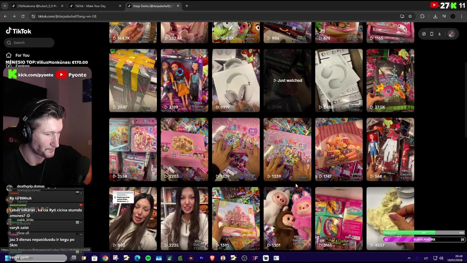Click the install app icon in address bar
Image resolution: width=467 pixels, height=263 pixels.
[x=402, y=16]
